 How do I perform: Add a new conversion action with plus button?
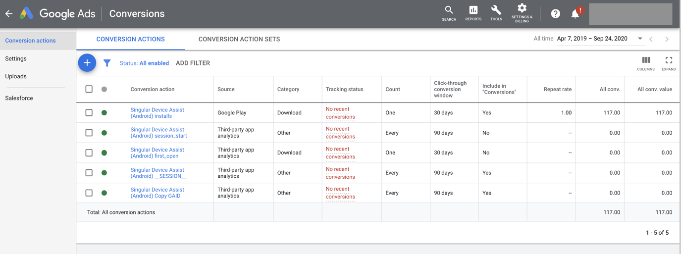pyautogui.click(x=87, y=63)
